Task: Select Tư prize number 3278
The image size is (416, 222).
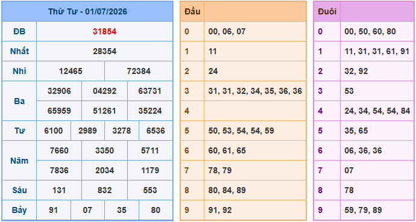Action: 122,131
